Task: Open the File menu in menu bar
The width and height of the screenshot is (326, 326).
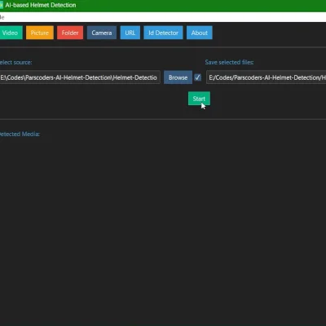Action: pyautogui.click(x=2, y=17)
